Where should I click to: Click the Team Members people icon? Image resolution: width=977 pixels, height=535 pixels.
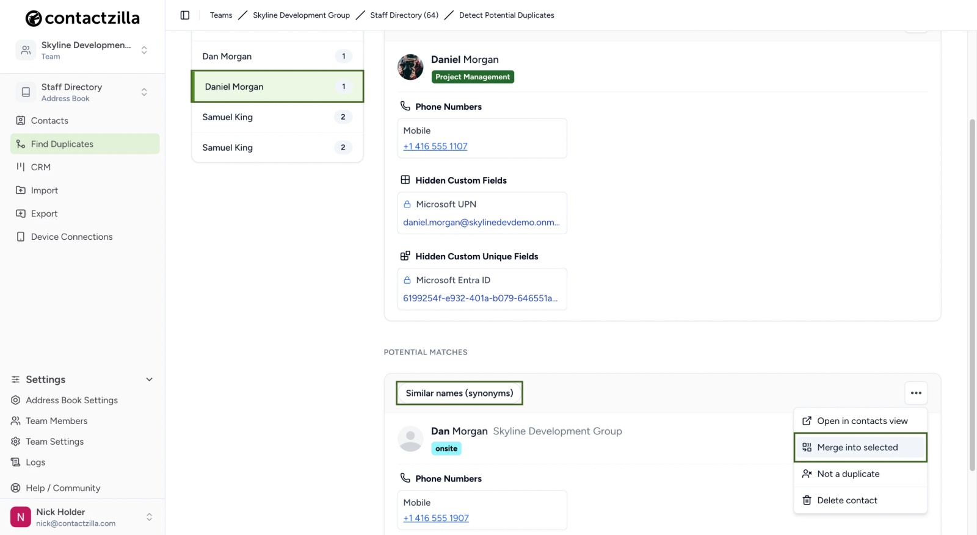[16, 421]
